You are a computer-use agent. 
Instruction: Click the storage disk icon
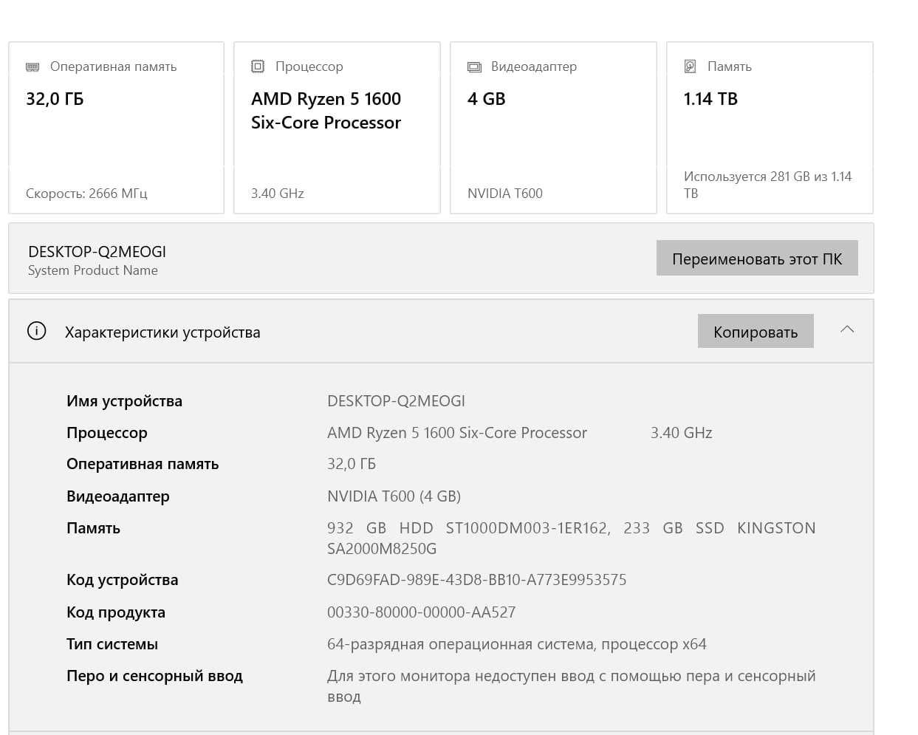tap(690, 66)
